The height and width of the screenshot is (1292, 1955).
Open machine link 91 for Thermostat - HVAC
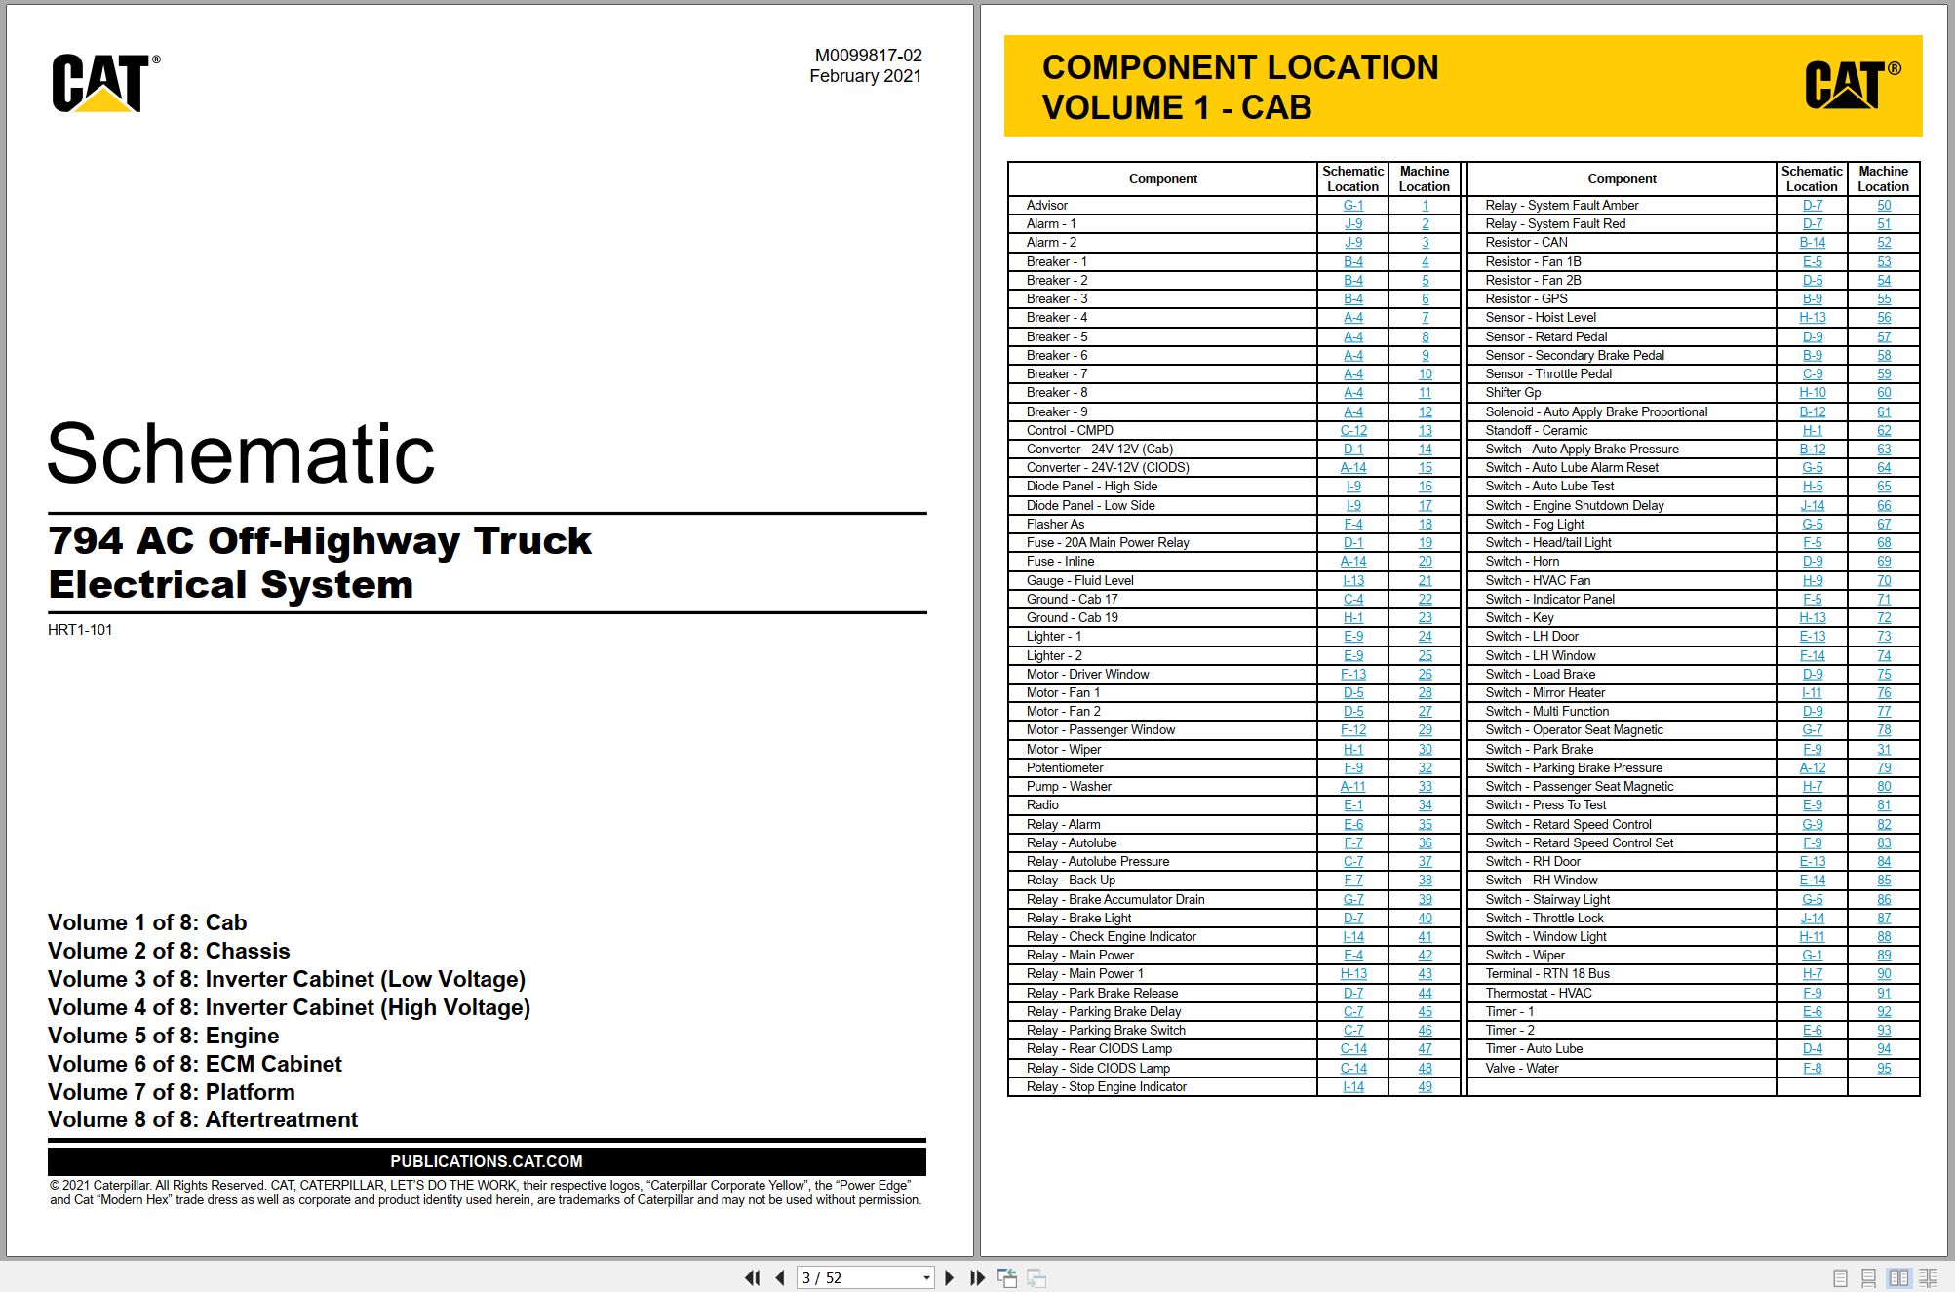pyautogui.click(x=1883, y=993)
